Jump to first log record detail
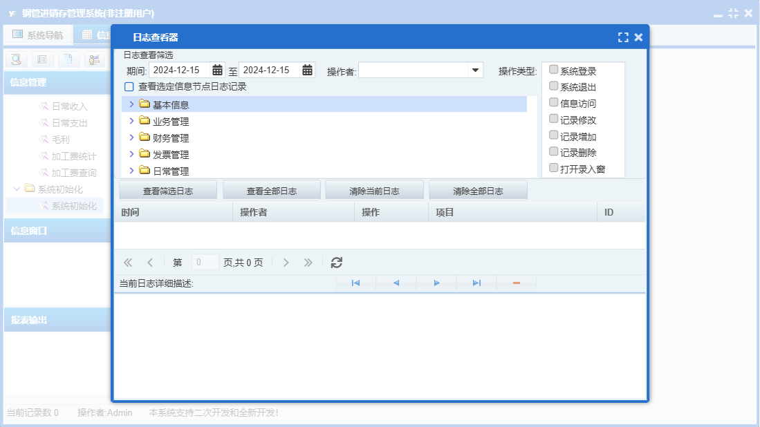This screenshot has width=760, height=427. point(355,283)
